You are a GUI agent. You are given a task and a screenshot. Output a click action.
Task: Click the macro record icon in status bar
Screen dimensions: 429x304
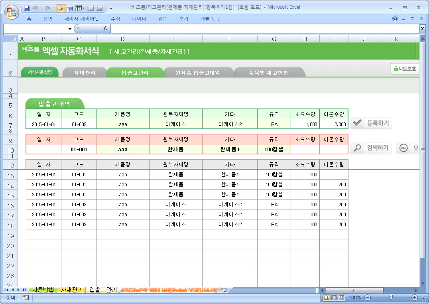pyautogui.click(x=26, y=298)
